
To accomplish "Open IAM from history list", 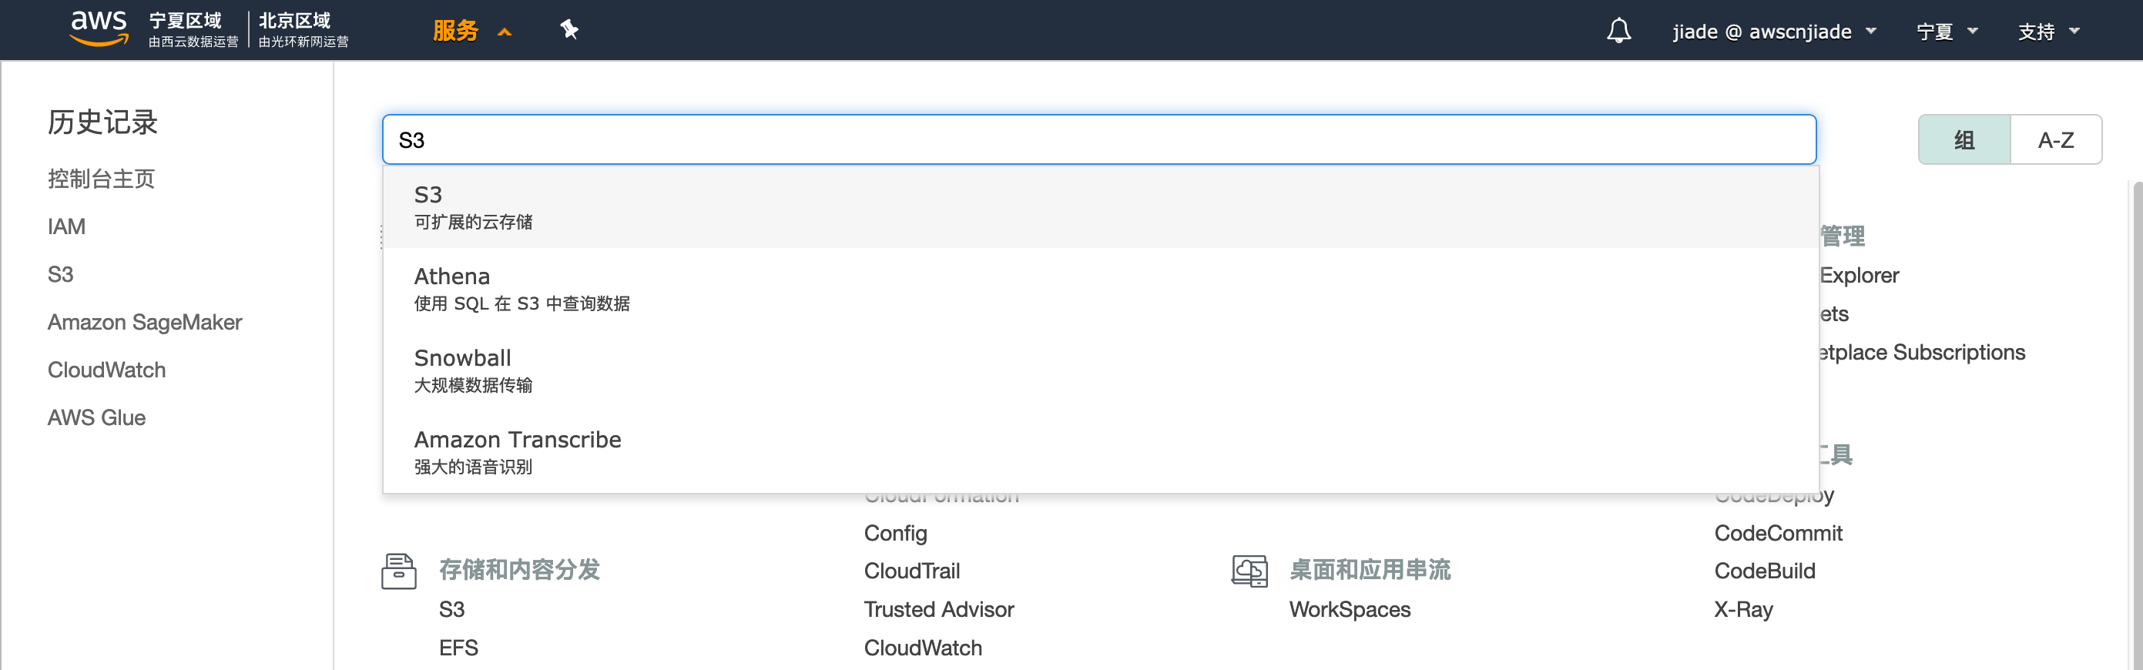I will [x=66, y=226].
